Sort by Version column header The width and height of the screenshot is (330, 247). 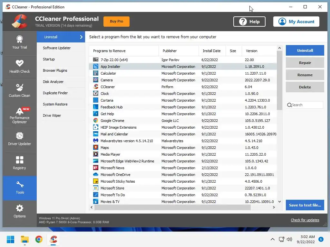[259, 51]
